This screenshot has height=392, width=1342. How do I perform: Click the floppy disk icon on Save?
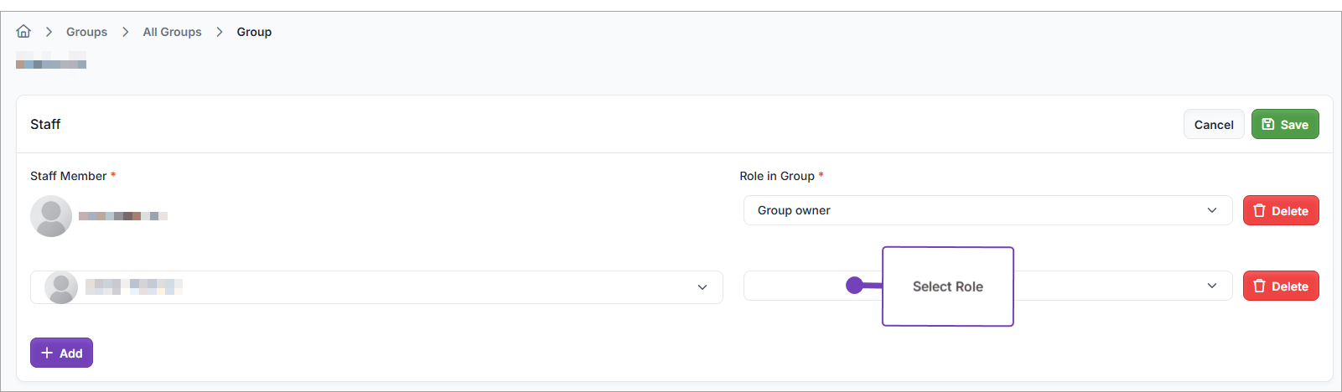tap(1268, 125)
